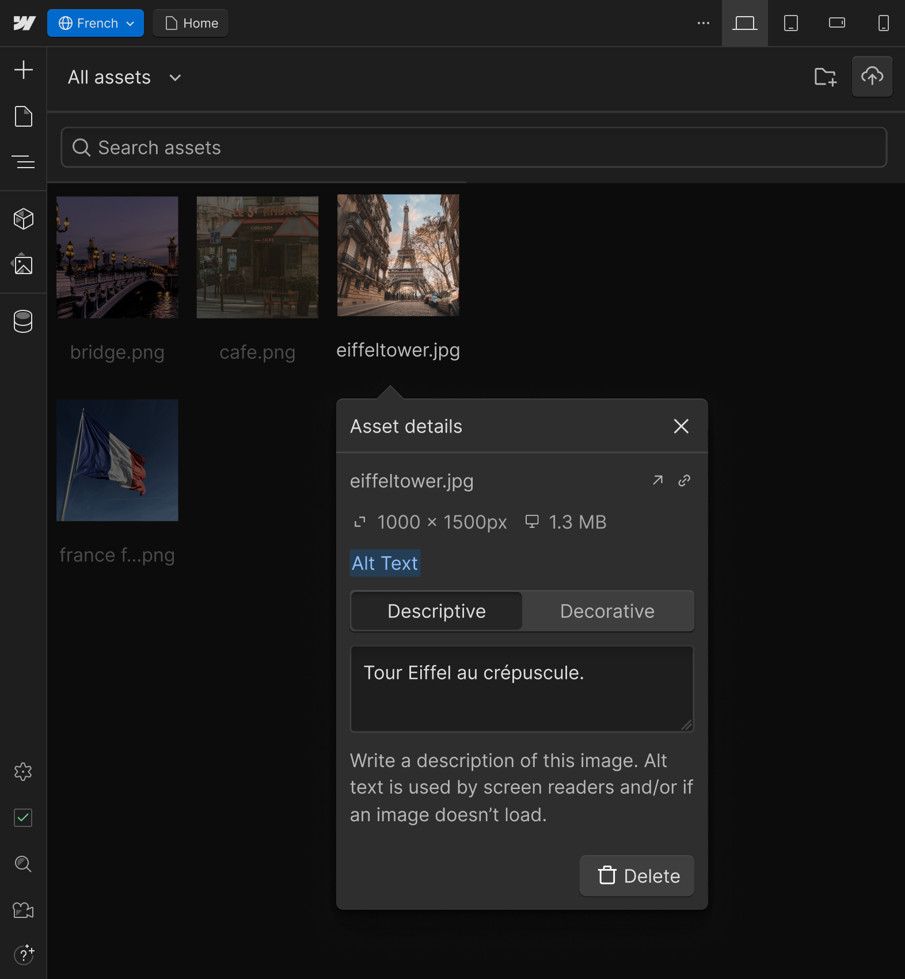Screen dimensions: 905x979
Task: Open the Components cube icon
Action: 23,219
